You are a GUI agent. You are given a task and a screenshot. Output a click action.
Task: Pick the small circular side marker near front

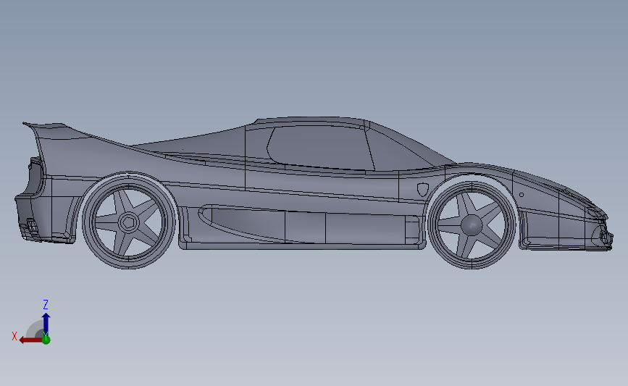tap(522, 195)
